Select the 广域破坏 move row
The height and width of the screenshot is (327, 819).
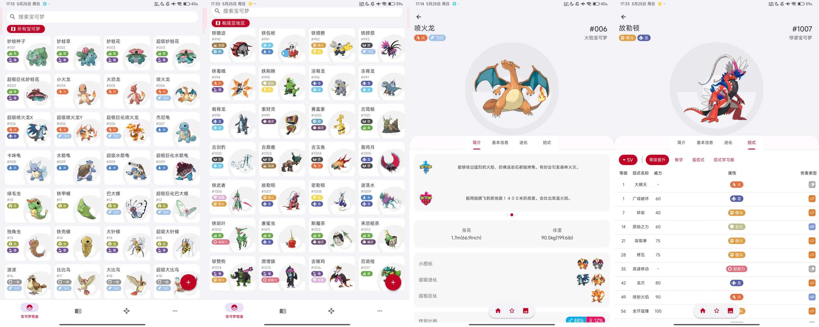click(717, 199)
